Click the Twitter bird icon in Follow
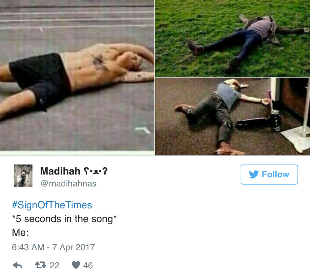 coord(254,174)
